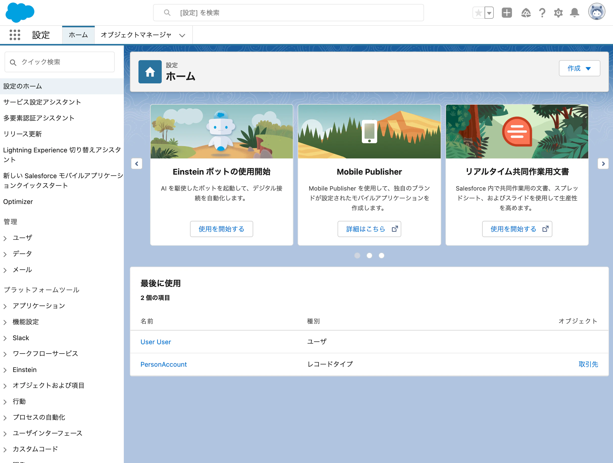Select the third carousel page dot

[x=382, y=256]
